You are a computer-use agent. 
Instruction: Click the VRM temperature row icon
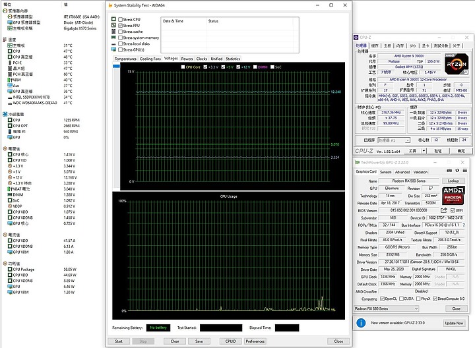[x=10, y=80]
